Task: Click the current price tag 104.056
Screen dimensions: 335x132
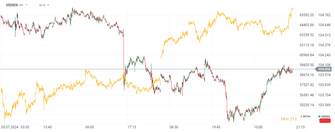Action: (324, 69)
